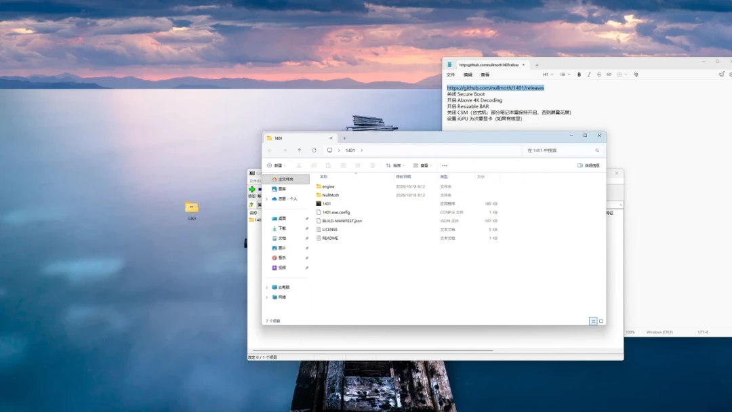
Task: Click the New button in Explorer toolbar
Action: click(276, 165)
